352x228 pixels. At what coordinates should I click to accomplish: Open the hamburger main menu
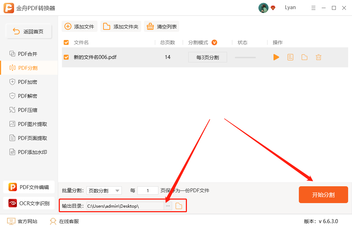[x=313, y=8]
